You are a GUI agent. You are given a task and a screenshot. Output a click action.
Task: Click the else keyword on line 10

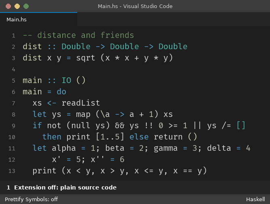pyautogui.click(x=139, y=137)
